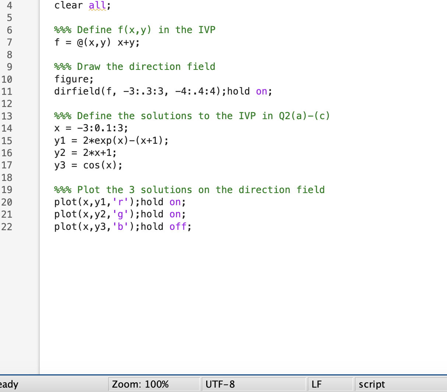
Task: Open the "script" file type selector
Action: point(372,384)
